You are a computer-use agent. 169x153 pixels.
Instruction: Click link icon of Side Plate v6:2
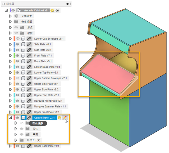(x=29, y=50)
